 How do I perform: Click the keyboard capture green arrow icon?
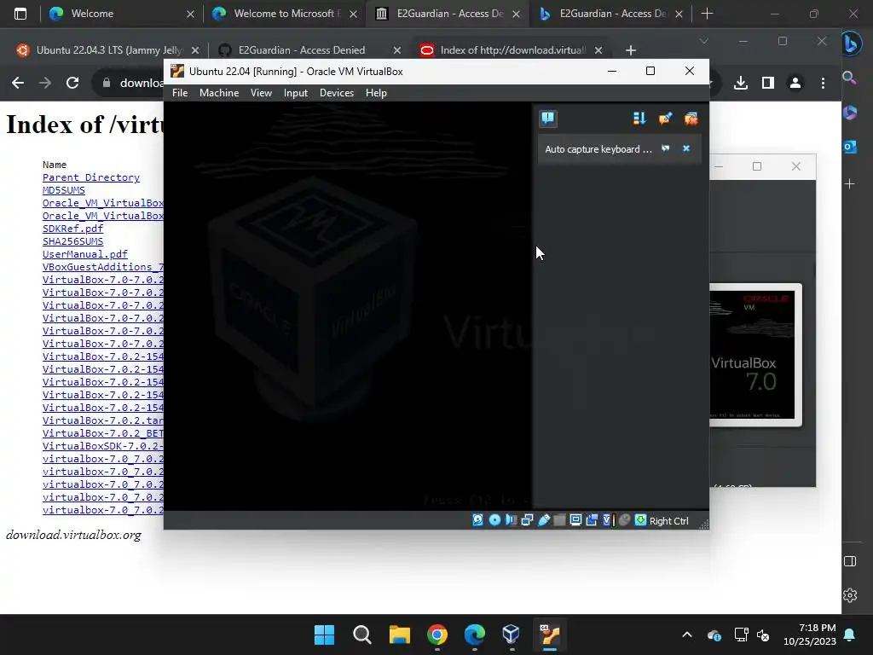coord(640,520)
